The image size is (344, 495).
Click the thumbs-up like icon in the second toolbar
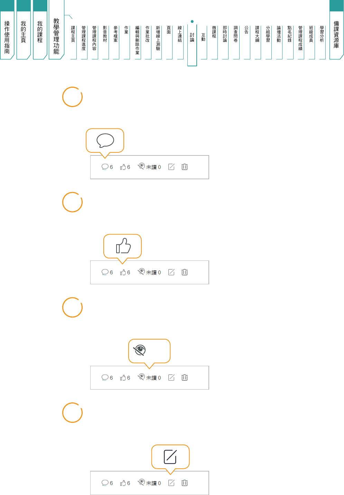coord(123,273)
